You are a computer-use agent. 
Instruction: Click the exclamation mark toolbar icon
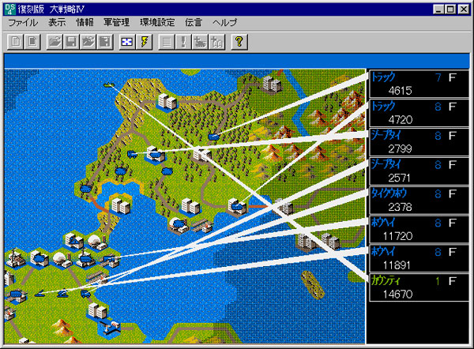coord(183,42)
